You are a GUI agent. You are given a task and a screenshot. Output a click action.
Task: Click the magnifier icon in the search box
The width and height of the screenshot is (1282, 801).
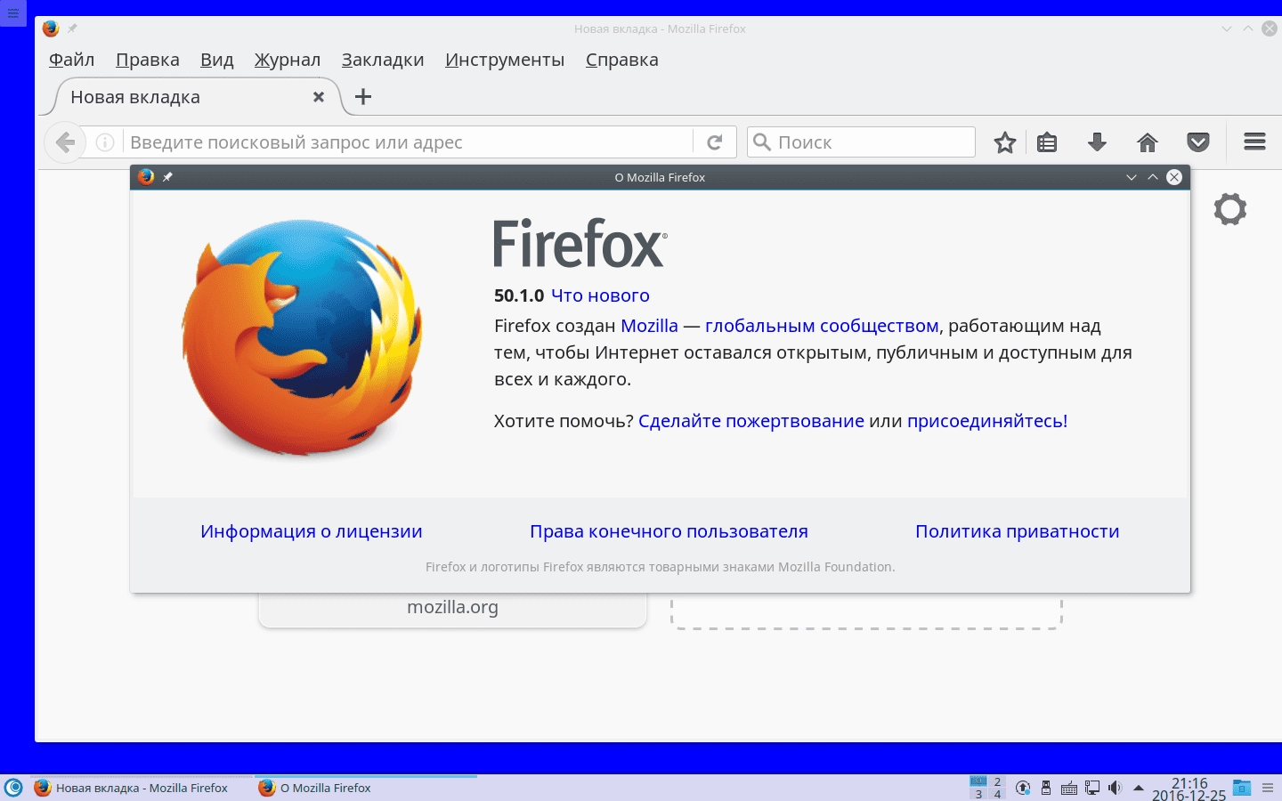762,142
